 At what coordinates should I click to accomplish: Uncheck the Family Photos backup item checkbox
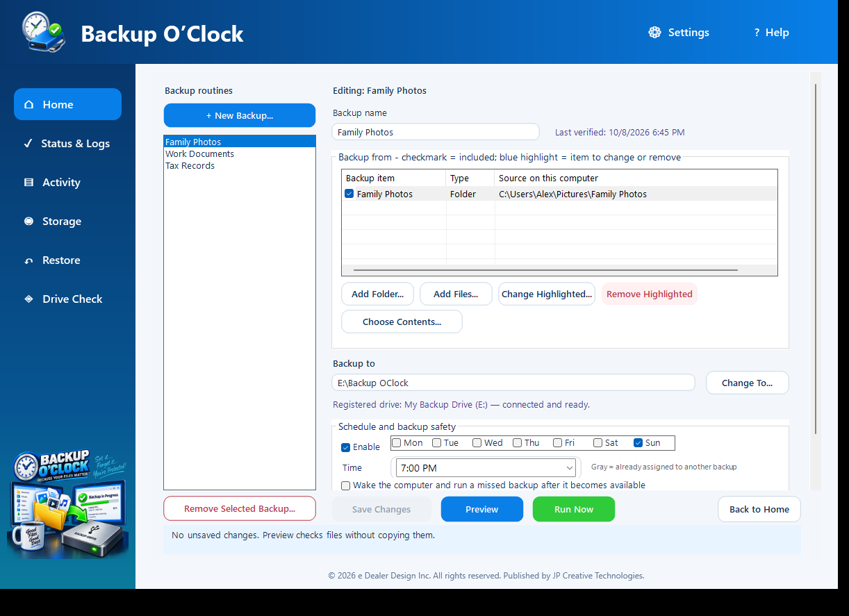click(349, 194)
